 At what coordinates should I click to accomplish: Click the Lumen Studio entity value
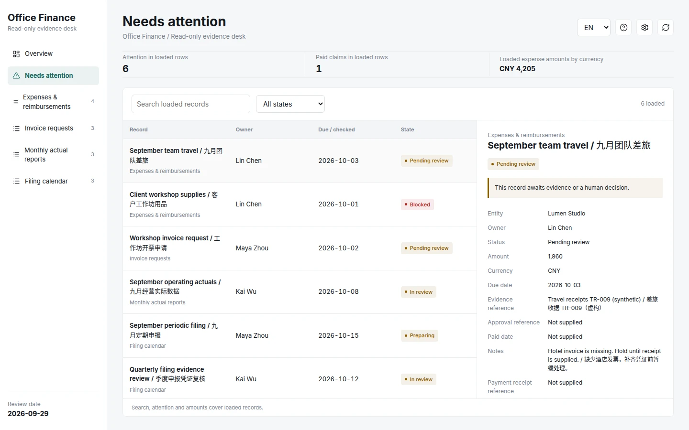[x=567, y=214]
